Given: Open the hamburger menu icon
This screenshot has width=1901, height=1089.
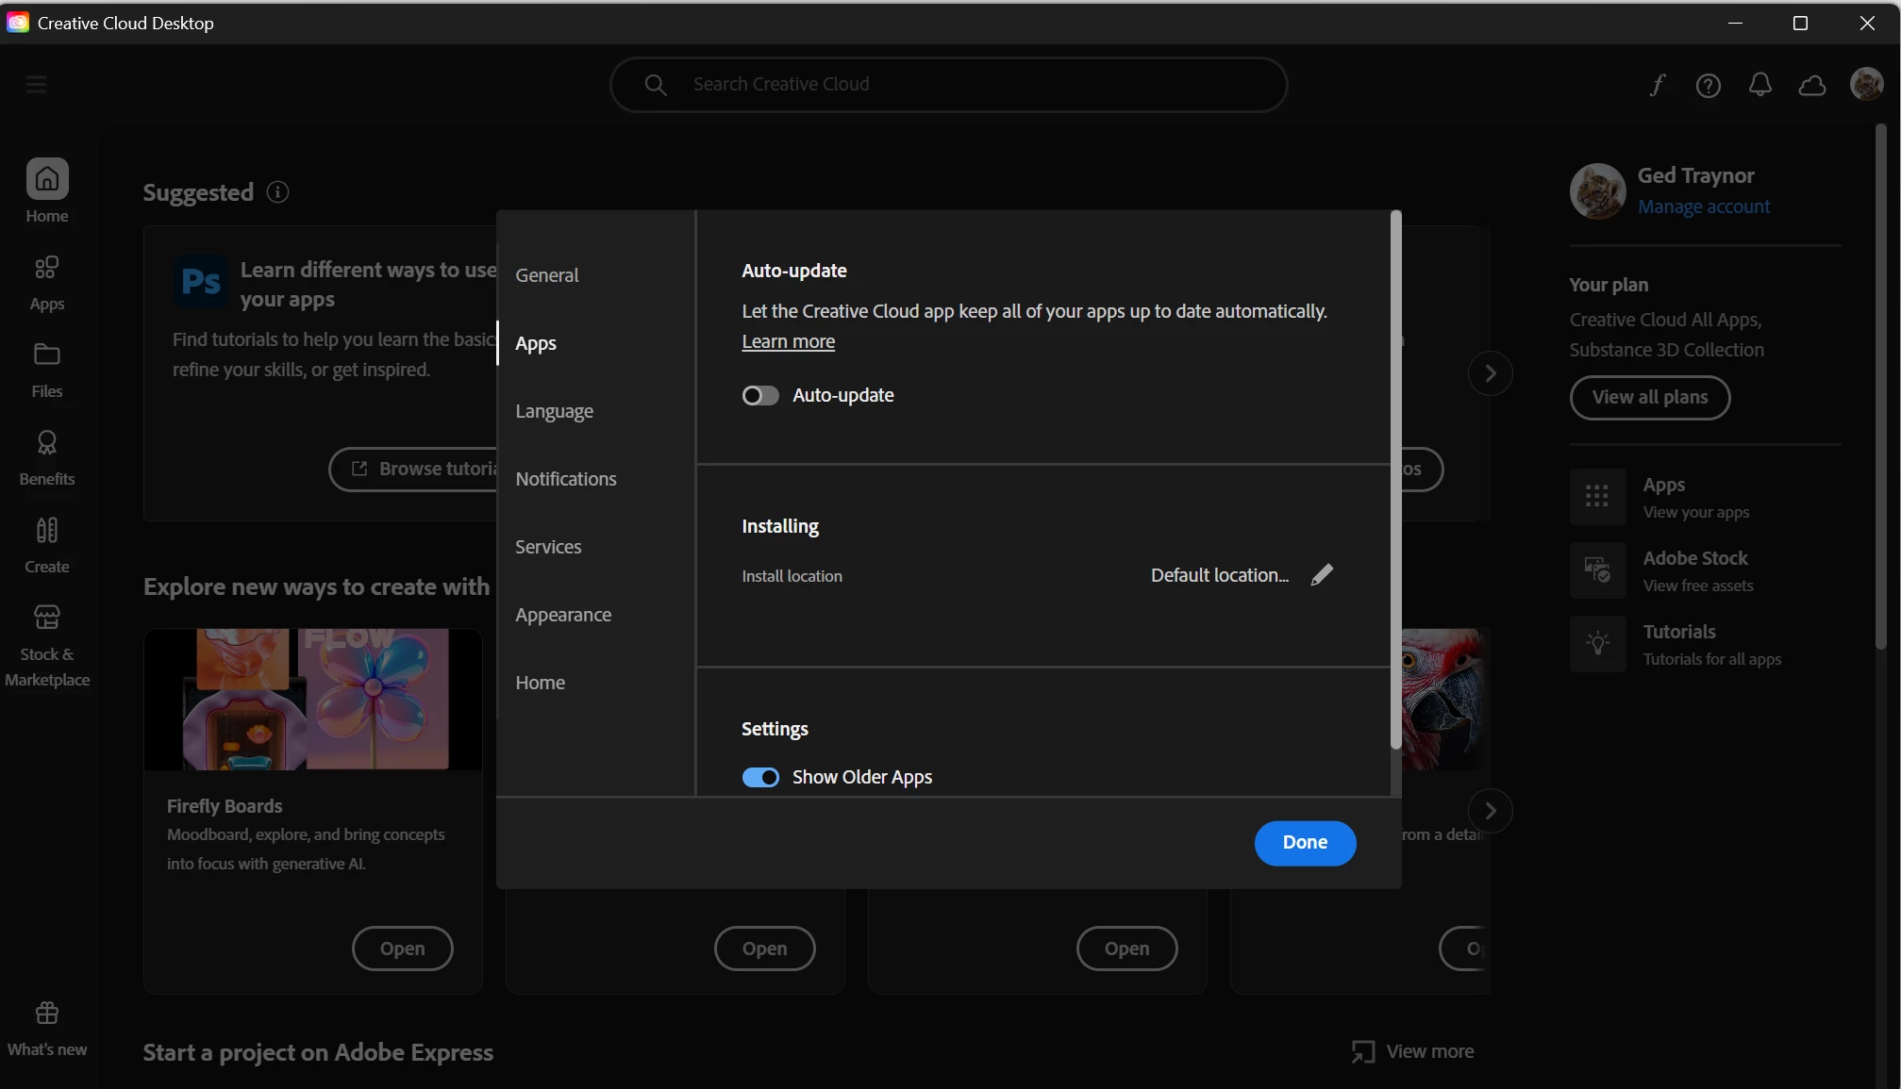Looking at the screenshot, I should point(36,85).
